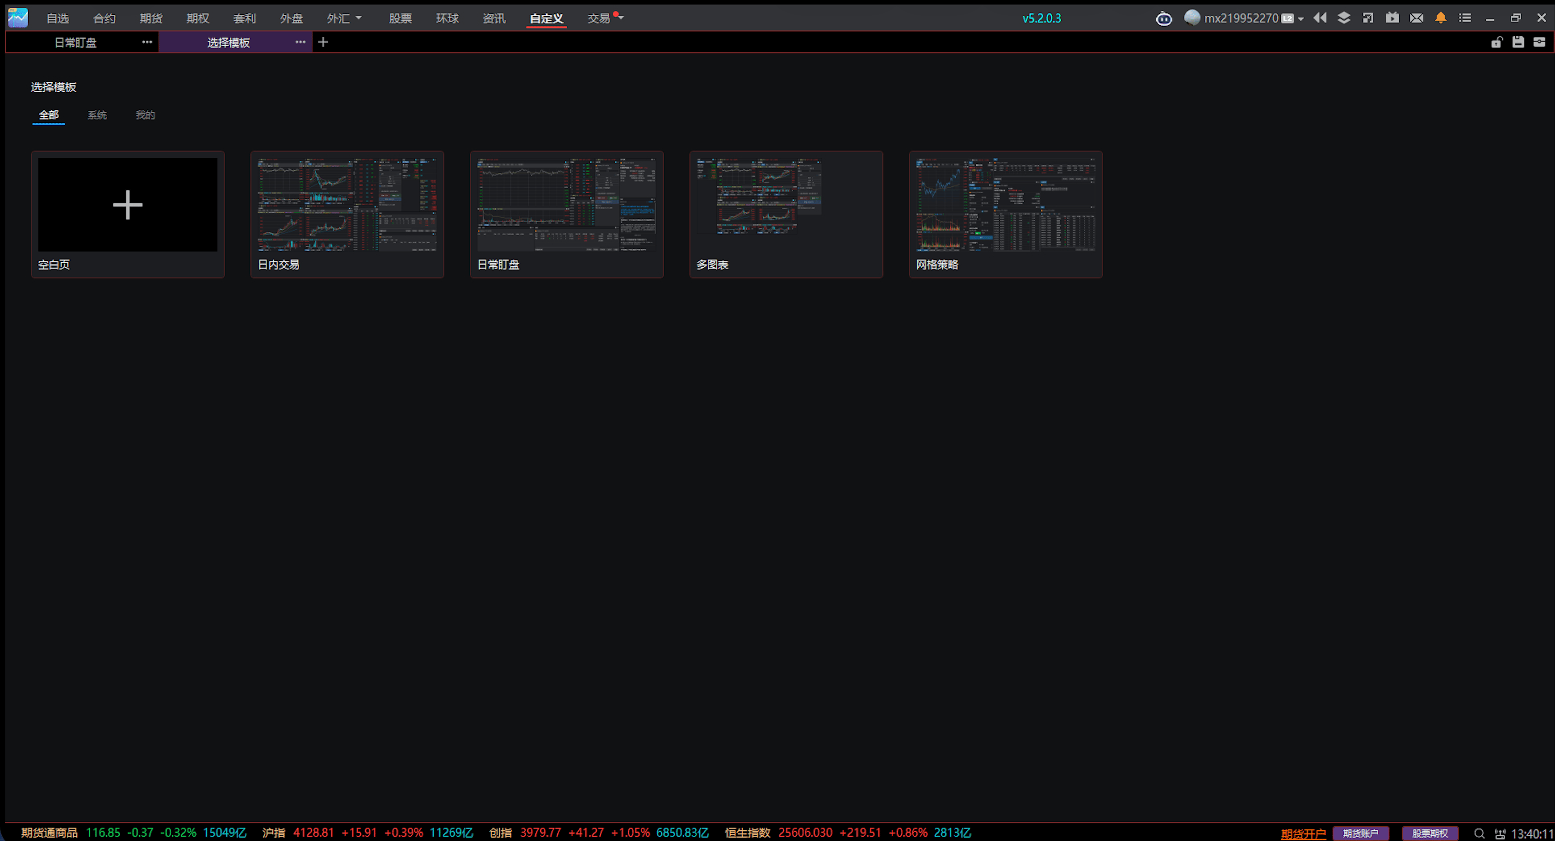Click the 恒生指数 value 25606.030

[805, 832]
